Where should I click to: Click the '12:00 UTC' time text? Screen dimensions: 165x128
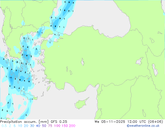click(137, 122)
